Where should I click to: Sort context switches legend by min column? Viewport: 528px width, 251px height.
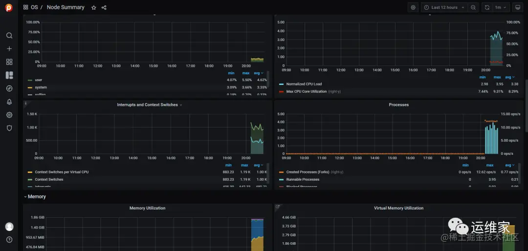coord(229,165)
